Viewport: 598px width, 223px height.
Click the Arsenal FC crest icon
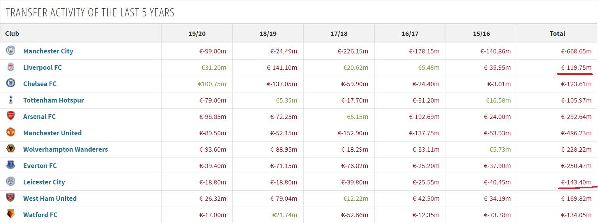coord(11,116)
